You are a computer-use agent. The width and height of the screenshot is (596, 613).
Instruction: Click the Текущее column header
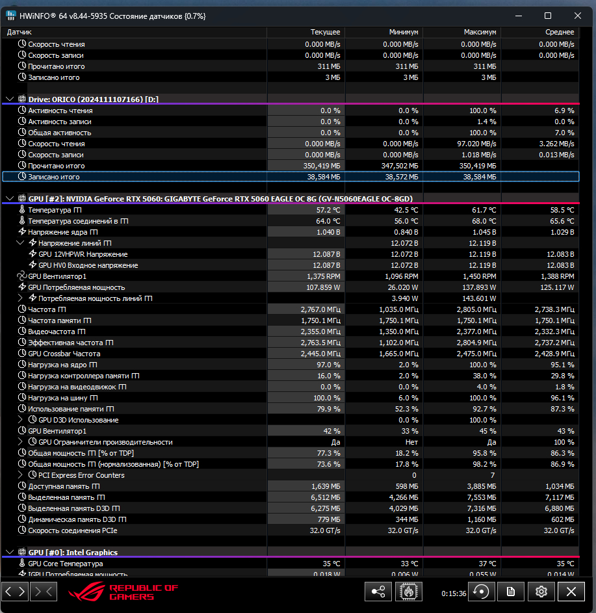coord(306,32)
